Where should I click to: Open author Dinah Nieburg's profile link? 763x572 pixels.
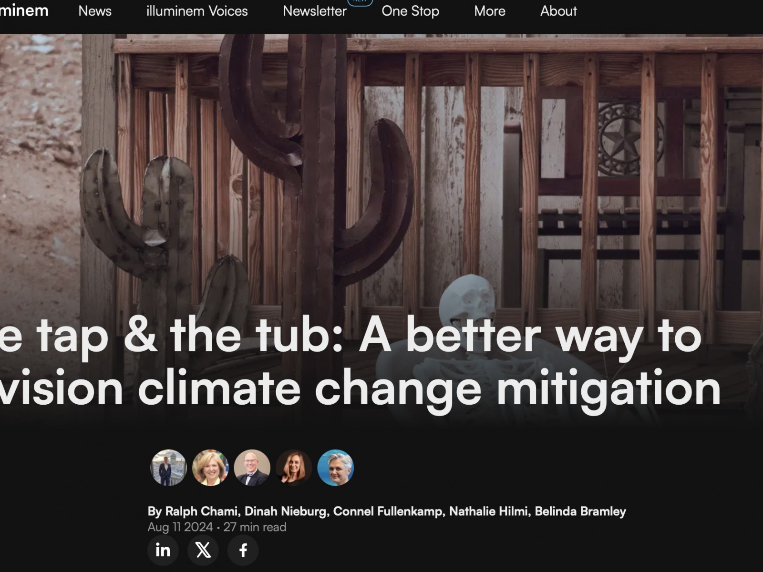[x=285, y=511]
